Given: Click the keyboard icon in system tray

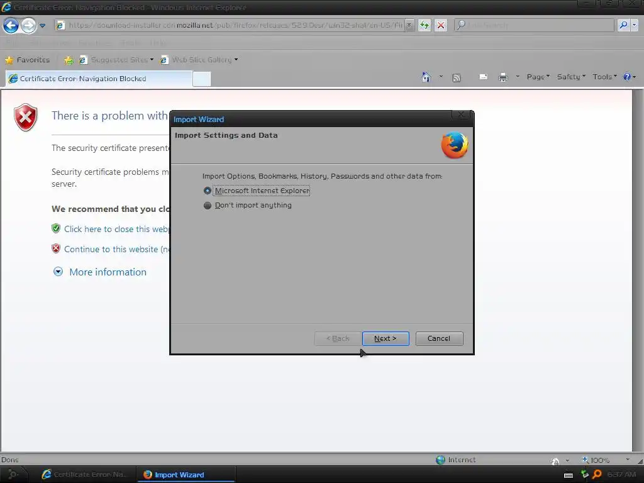Looking at the screenshot, I should pyautogui.click(x=569, y=475).
